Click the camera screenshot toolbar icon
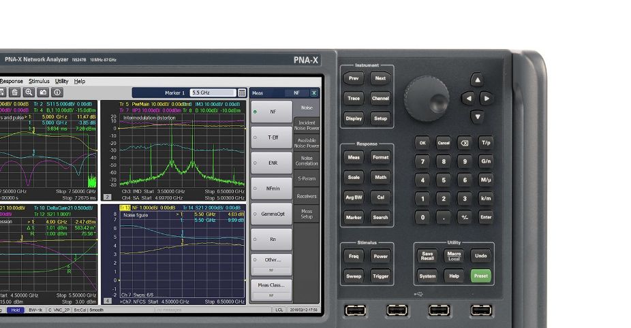Viewport: 631px width, 328px height. [x=43, y=93]
